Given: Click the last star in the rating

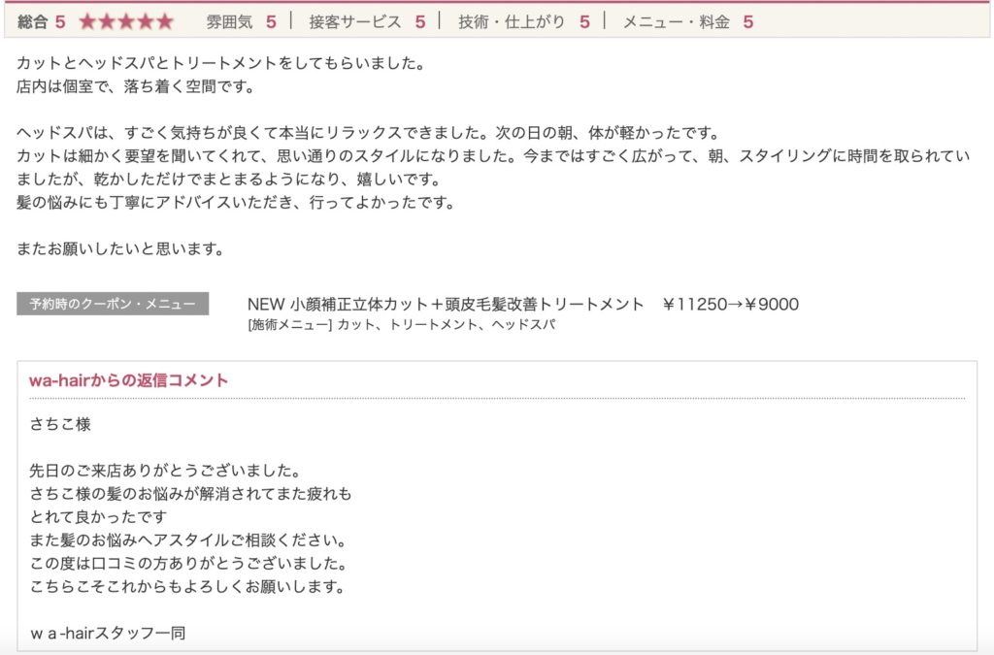Looking at the screenshot, I should 165,22.
